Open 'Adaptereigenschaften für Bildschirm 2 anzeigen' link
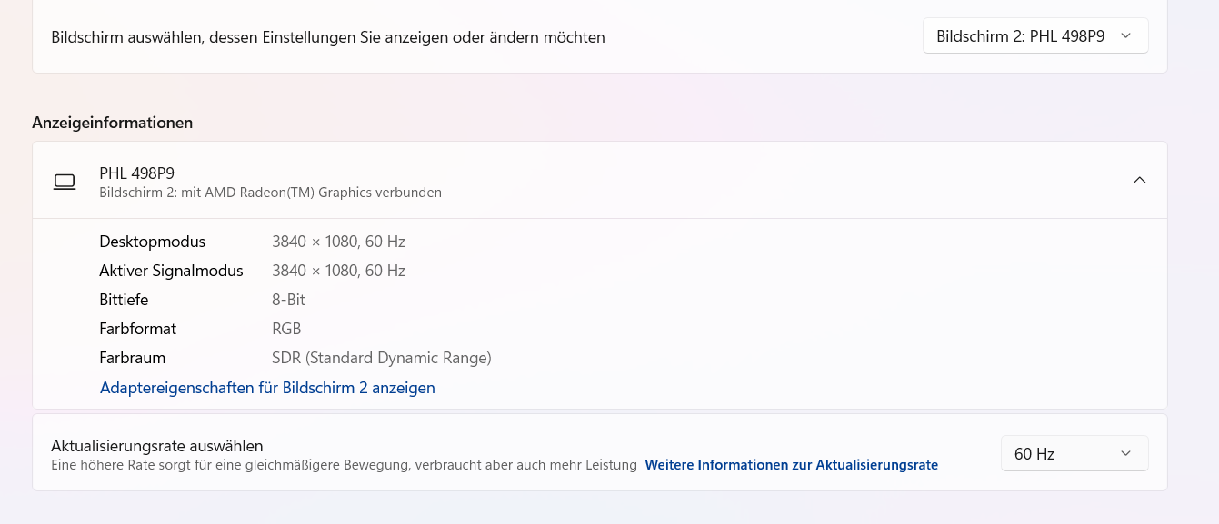Viewport: 1219px width, 524px height. (x=267, y=388)
